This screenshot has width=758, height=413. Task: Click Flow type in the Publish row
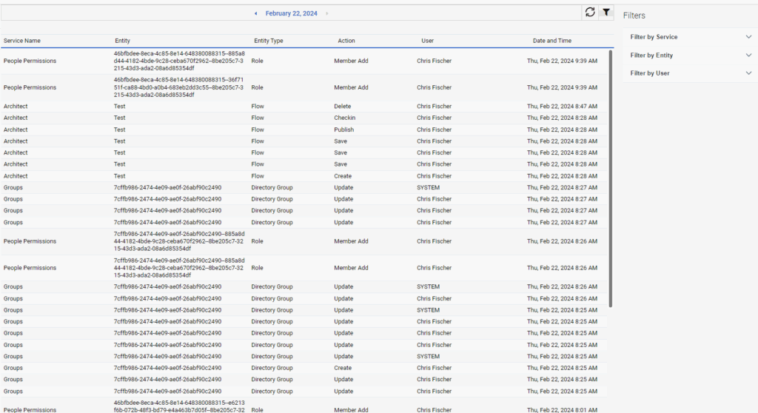pyautogui.click(x=258, y=130)
